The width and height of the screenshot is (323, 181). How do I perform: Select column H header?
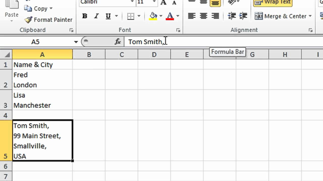(x=285, y=55)
